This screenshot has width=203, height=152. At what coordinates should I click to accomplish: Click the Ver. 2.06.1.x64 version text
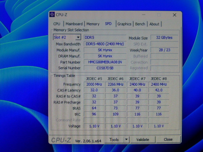pos(88,141)
